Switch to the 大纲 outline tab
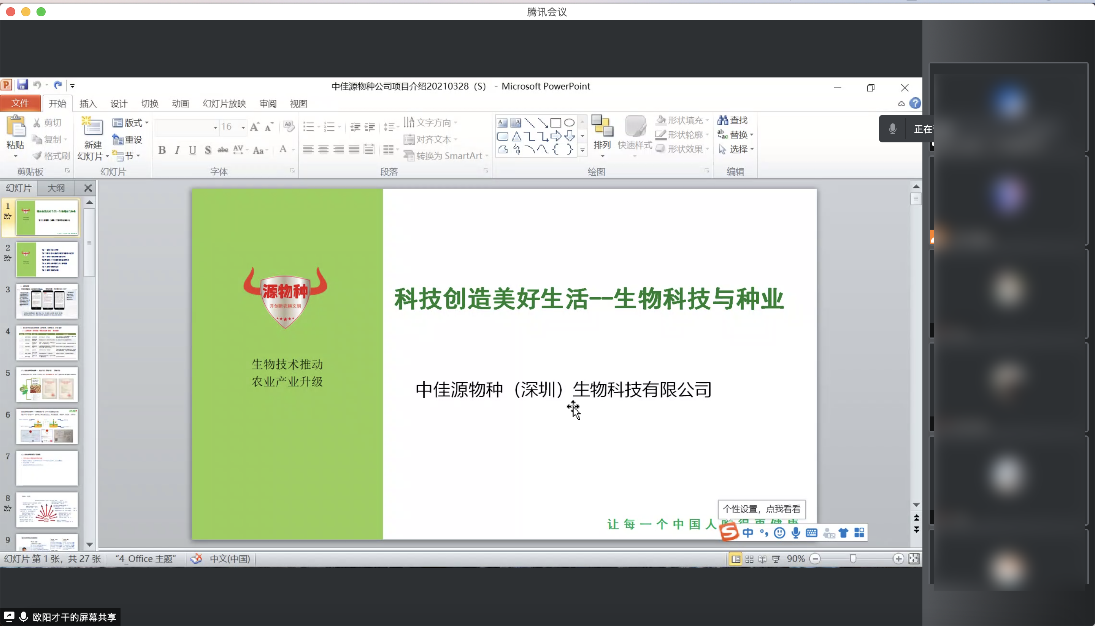This screenshot has height=626, width=1095. [x=56, y=188]
